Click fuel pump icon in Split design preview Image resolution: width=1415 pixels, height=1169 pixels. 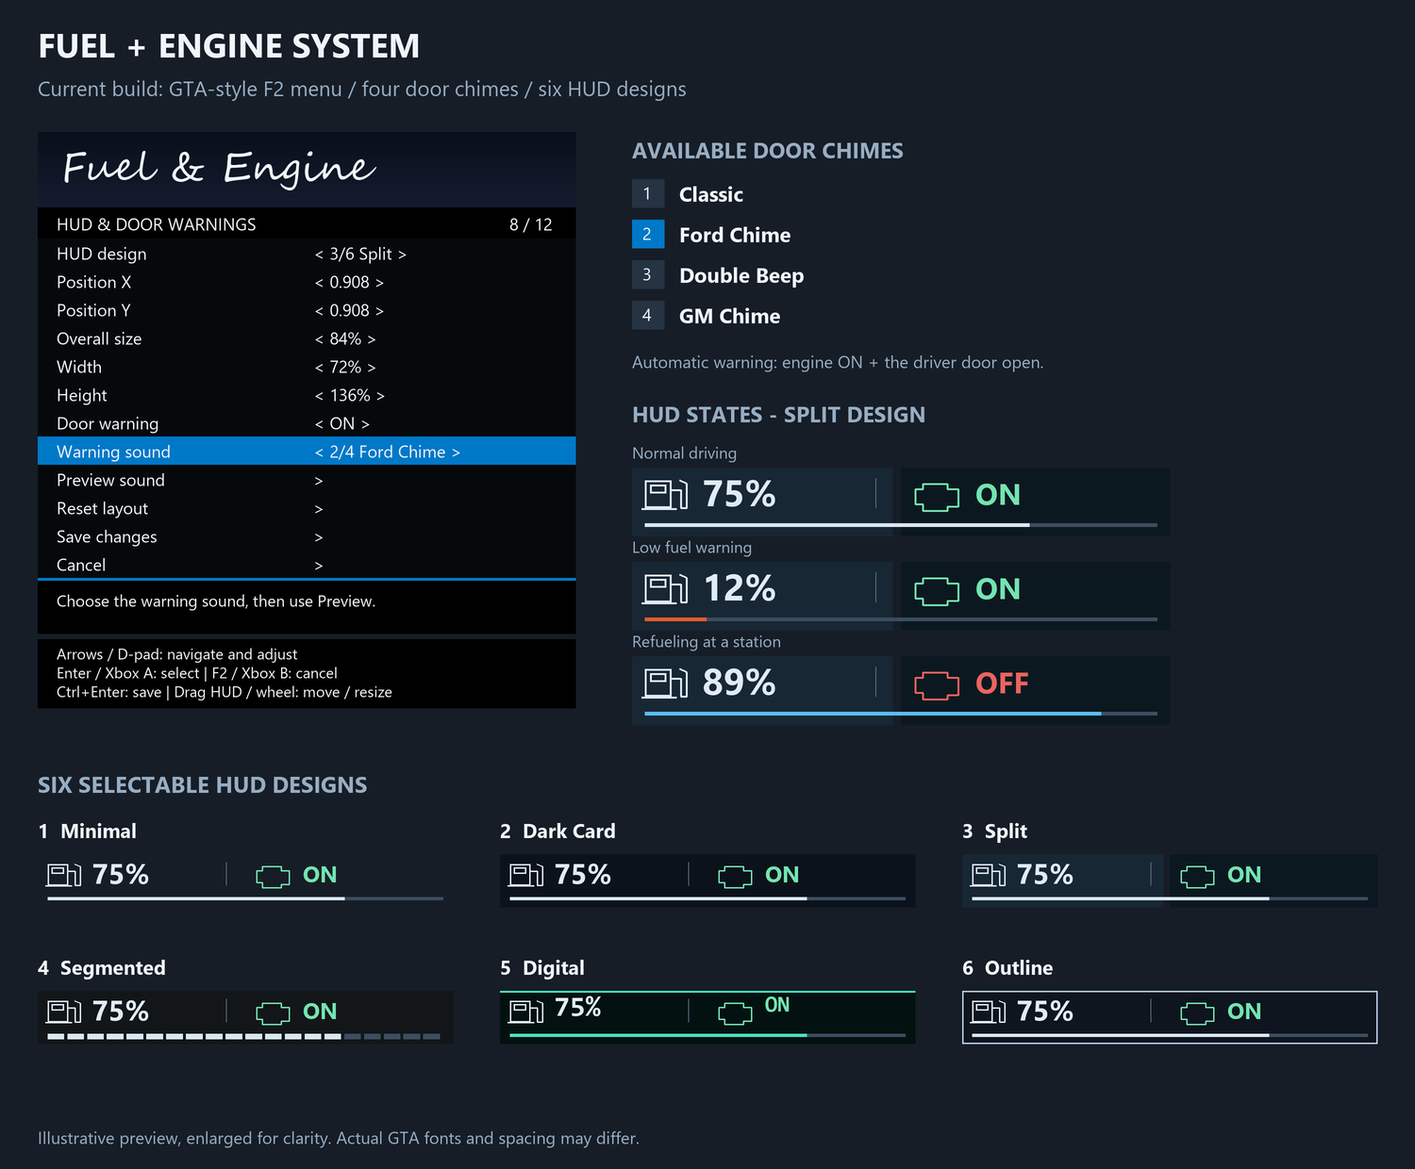pos(989,876)
